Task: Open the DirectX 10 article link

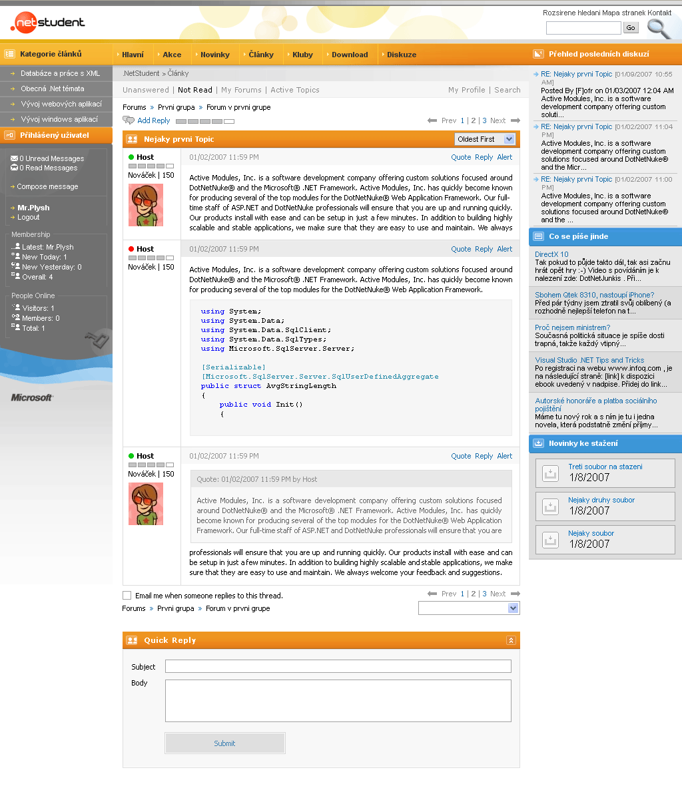Action: tap(551, 254)
